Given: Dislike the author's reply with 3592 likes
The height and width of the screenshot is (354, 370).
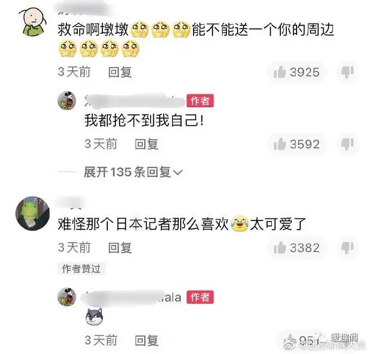Looking at the screenshot, I should [347, 144].
